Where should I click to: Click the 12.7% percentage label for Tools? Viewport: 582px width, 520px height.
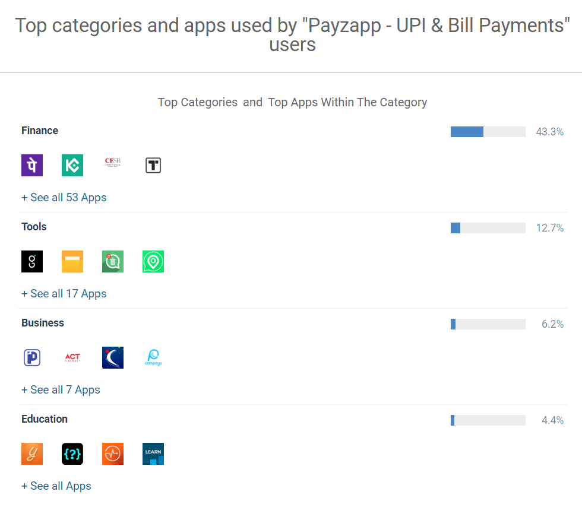[x=550, y=227]
